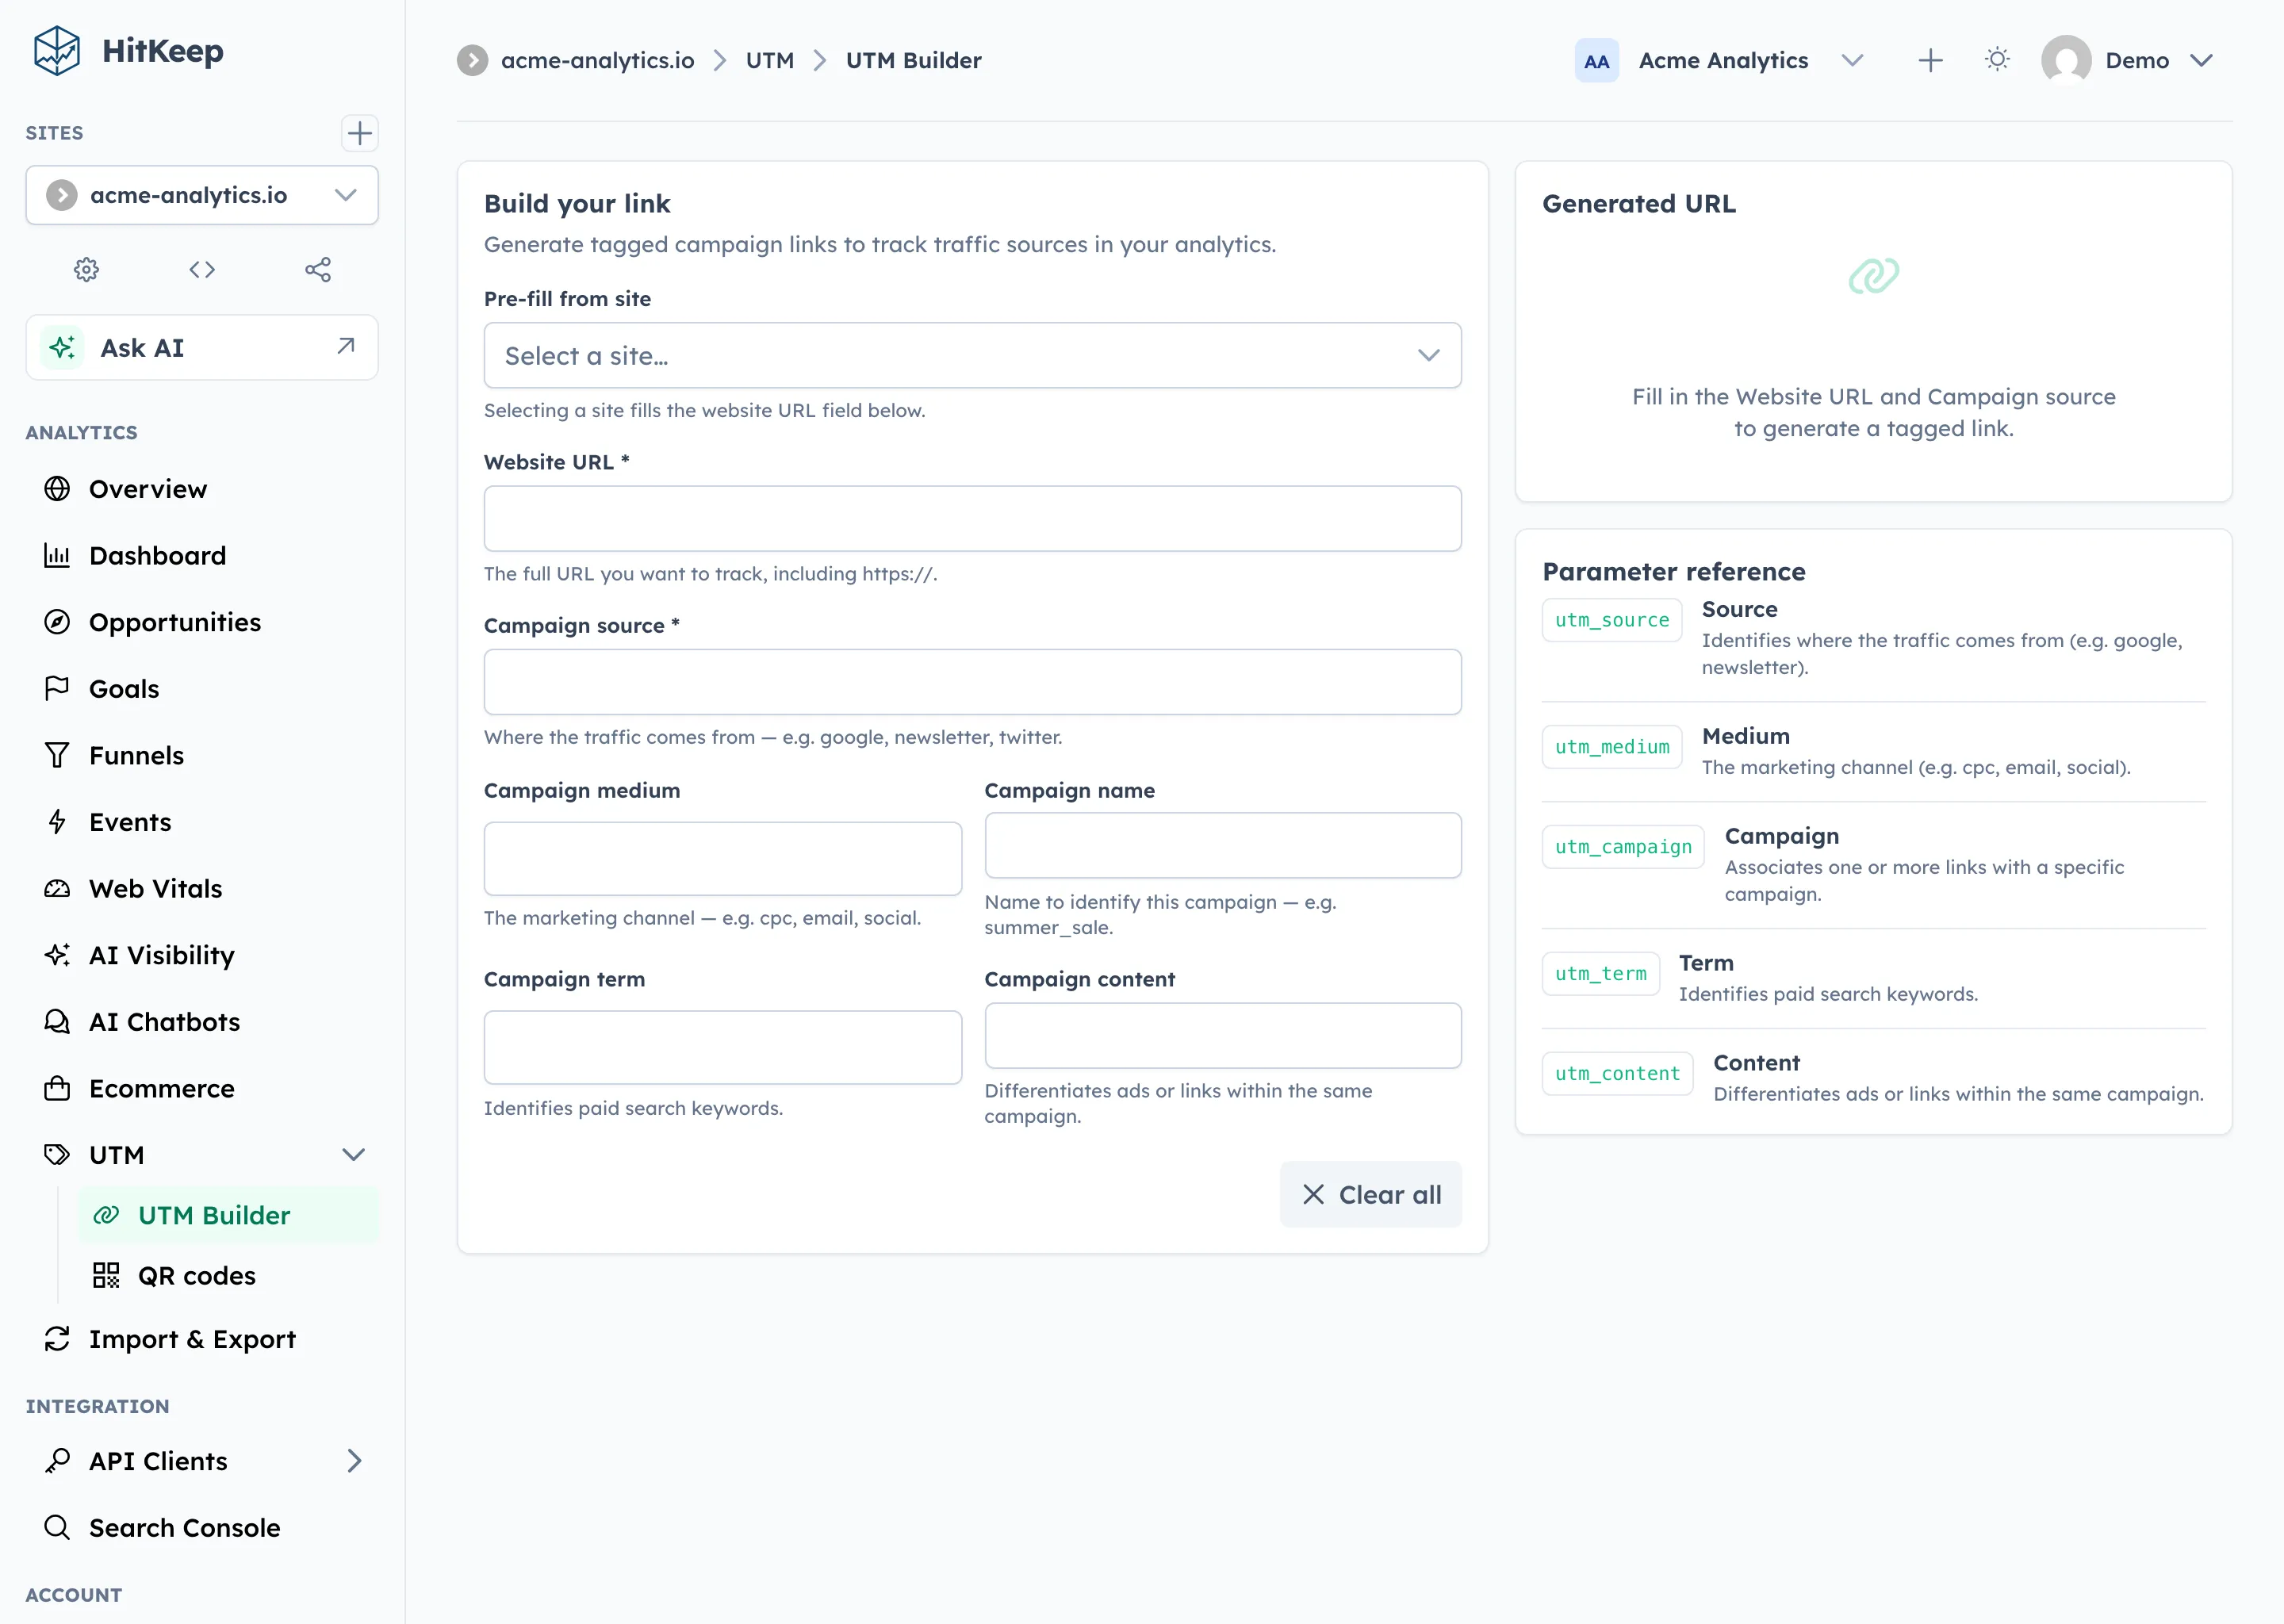
Task: Open QR codes submenu item
Action: pos(229,1275)
